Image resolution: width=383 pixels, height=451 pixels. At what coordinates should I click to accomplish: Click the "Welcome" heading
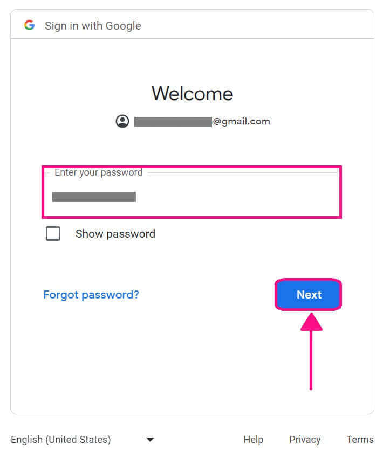point(192,94)
